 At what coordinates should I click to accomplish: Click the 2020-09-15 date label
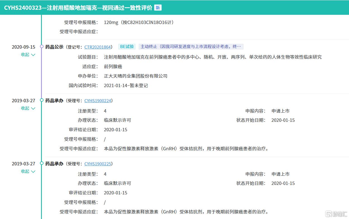click(x=23, y=47)
